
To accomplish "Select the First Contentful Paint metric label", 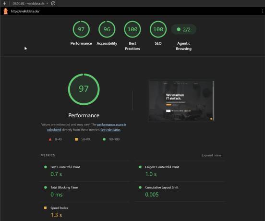I will [x=65, y=167].
